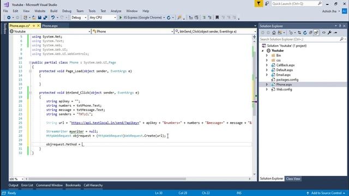Switch to the Phone.aspx editor tab

50,26
